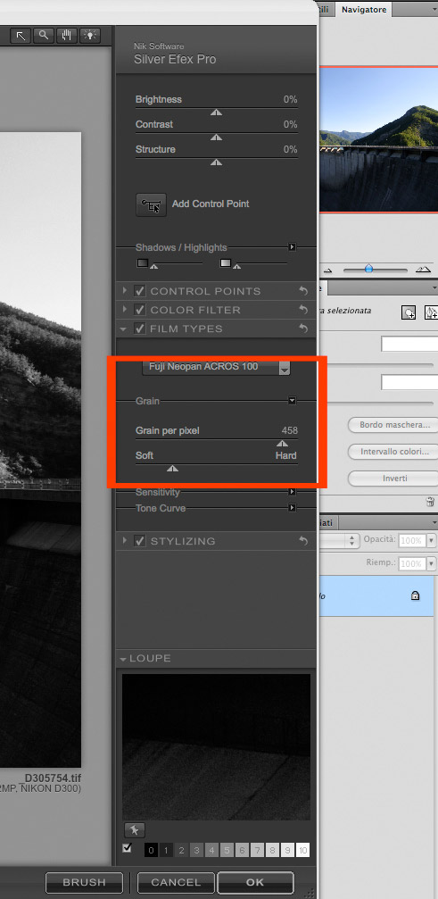Expand the Tone Curve subsection
The height and width of the screenshot is (899, 438).
[292, 508]
